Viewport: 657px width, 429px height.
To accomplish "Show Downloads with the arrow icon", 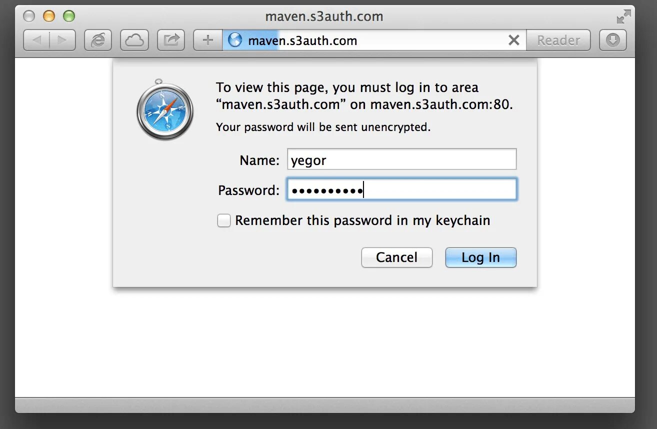I will (613, 40).
